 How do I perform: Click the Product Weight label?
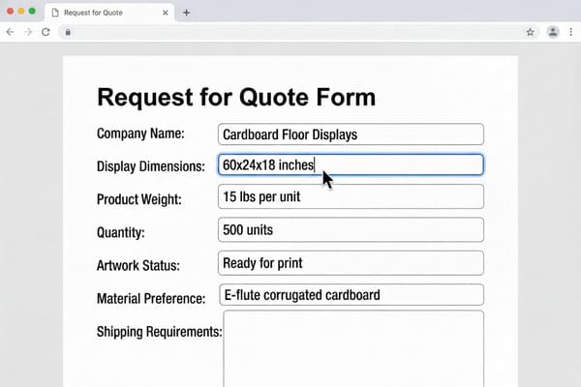[138, 199]
